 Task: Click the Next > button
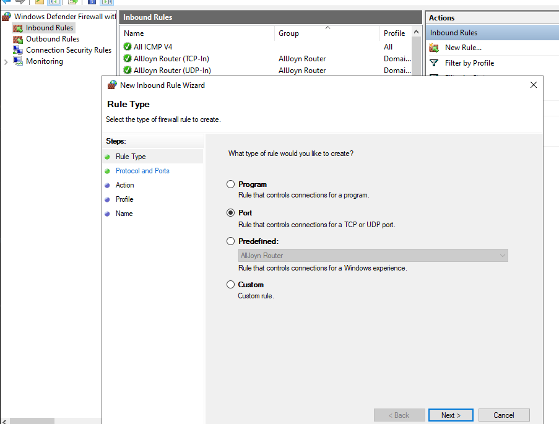coord(451,415)
